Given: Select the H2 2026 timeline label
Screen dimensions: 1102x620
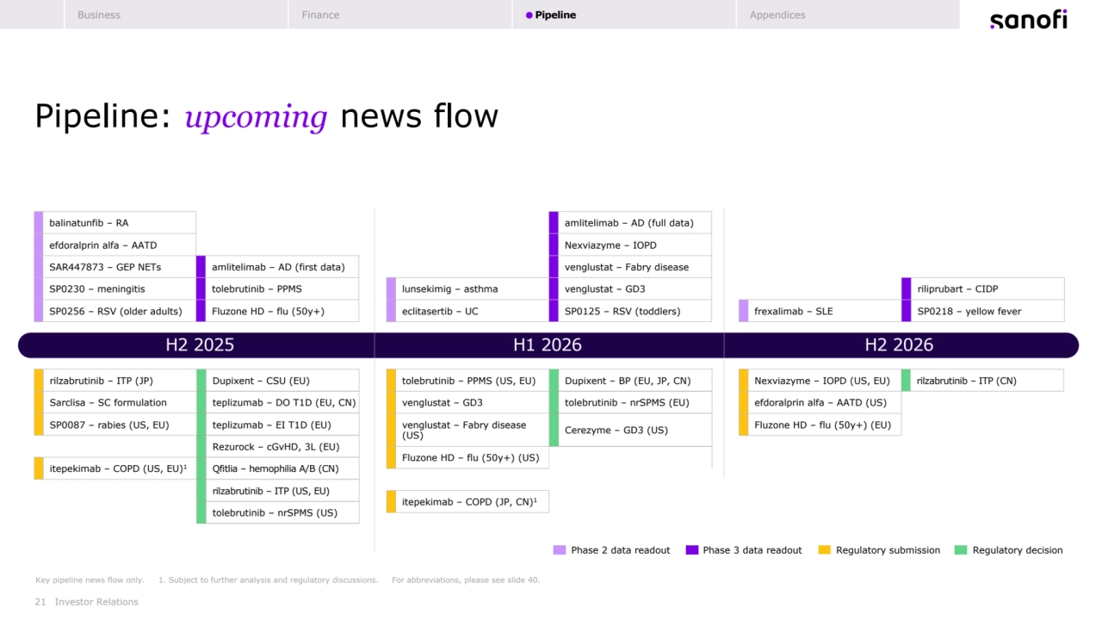Looking at the screenshot, I should (x=899, y=345).
